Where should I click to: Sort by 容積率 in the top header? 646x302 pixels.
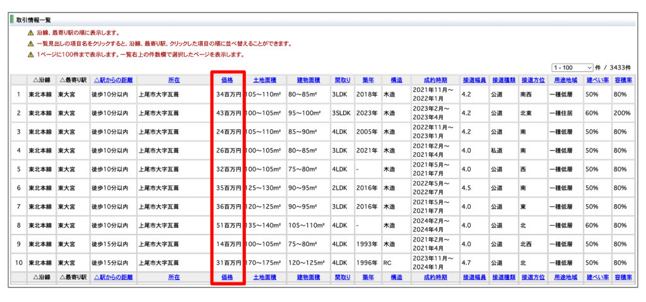pyautogui.click(x=623, y=80)
